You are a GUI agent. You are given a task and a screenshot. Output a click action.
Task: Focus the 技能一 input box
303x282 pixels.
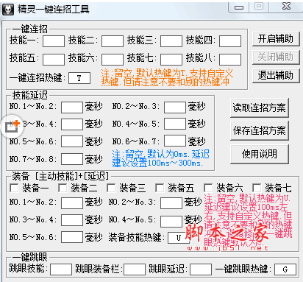(x=54, y=41)
